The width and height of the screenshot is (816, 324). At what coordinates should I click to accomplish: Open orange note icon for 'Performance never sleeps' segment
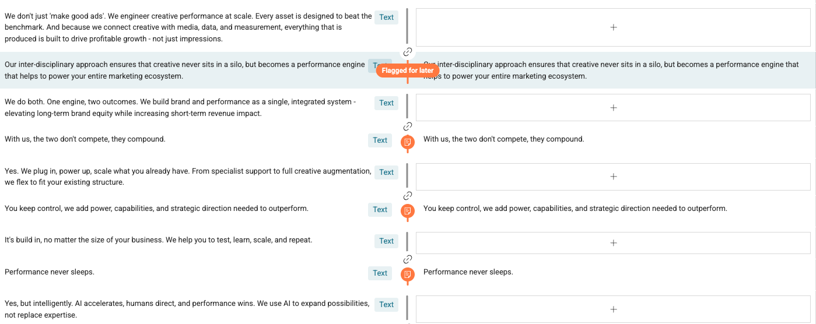click(x=408, y=274)
